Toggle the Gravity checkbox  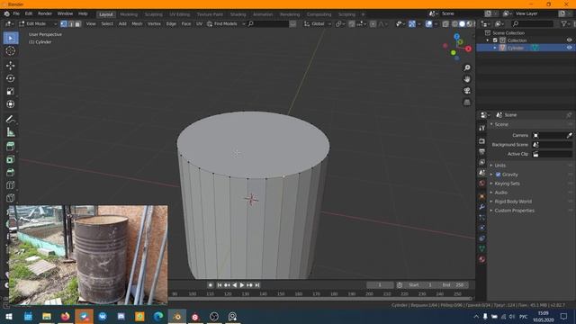[x=498, y=175]
